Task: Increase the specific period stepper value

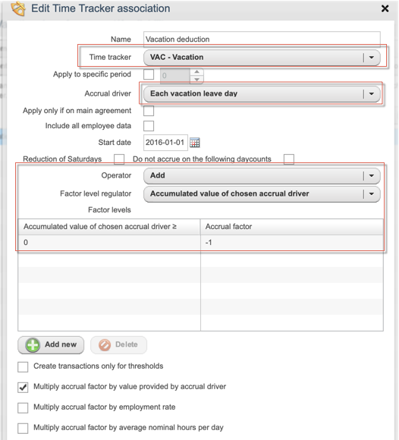Action: click(196, 72)
